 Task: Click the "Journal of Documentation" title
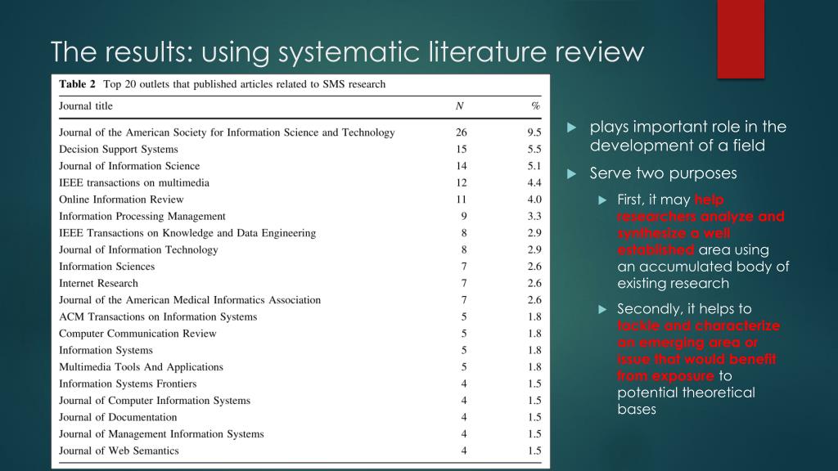coord(118,417)
